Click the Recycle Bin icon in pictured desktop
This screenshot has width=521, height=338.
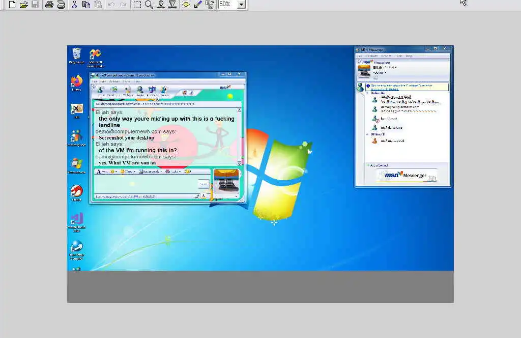[77, 56]
